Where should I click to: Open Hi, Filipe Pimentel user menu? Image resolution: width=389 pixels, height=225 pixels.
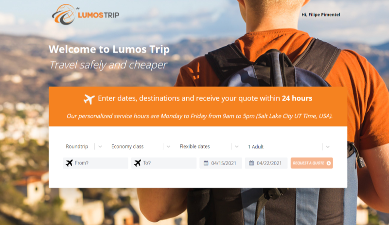tap(320, 15)
